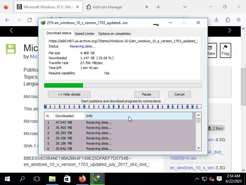Click the 1 min 42 sec time left
The image size is (246, 185).
(89, 68)
